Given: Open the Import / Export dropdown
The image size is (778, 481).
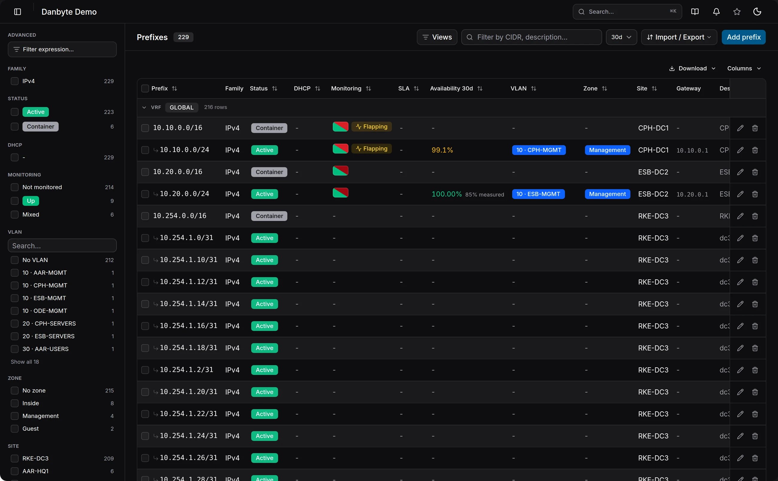Looking at the screenshot, I should (679, 37).
